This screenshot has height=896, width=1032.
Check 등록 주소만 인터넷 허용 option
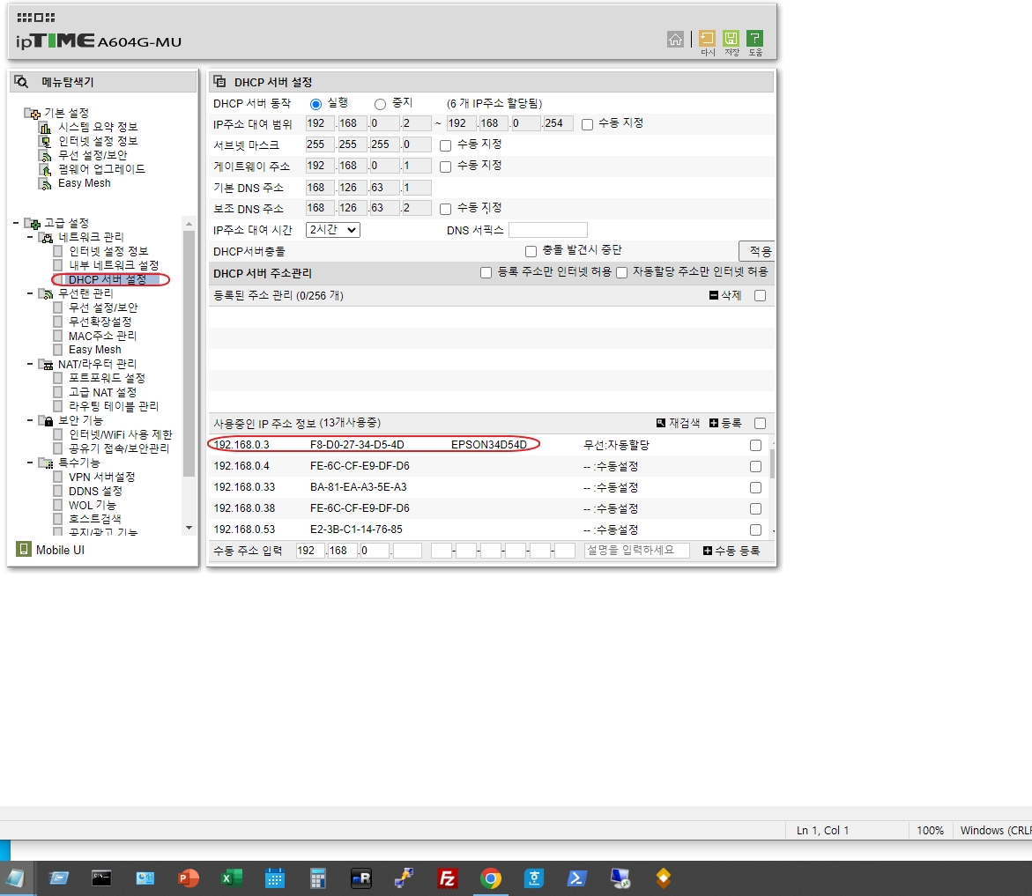point(486,273)
